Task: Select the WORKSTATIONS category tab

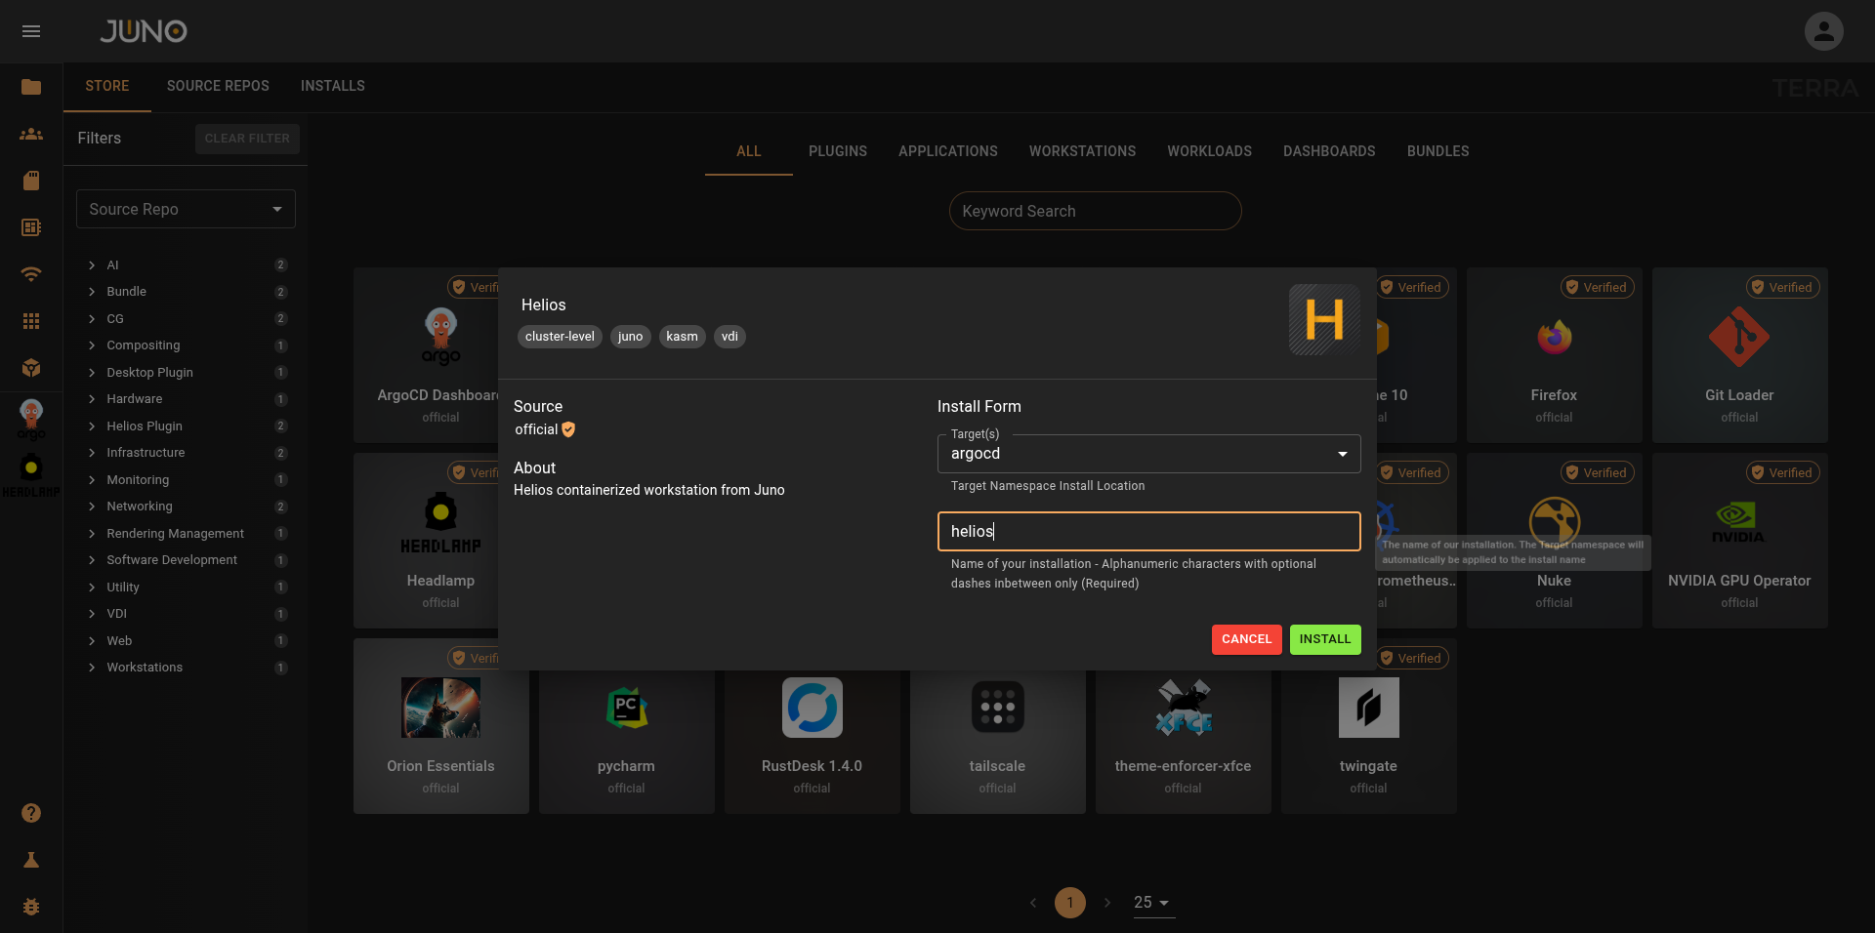Action: 1082,151
